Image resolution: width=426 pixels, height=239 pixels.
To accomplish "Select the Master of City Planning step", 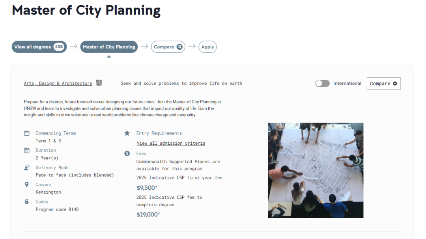I will pos(109,47).
